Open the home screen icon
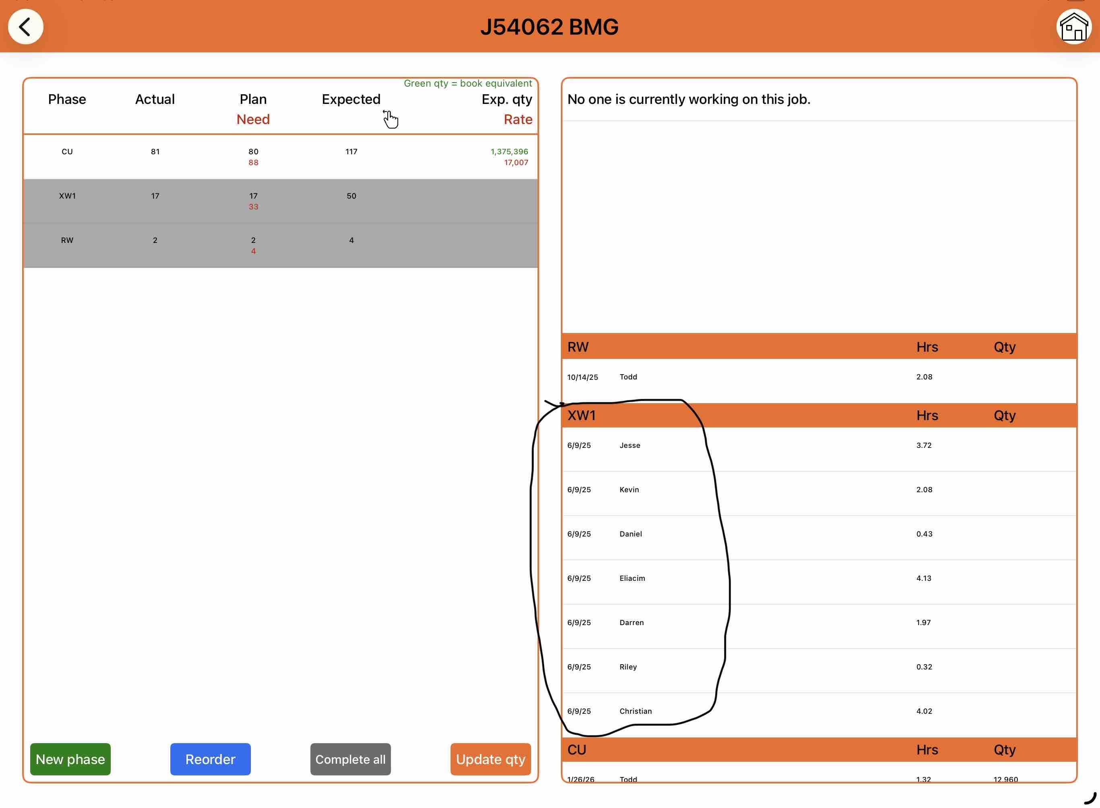The image size is (1100, 808). pyautogui.click(x=1073, y=27)
